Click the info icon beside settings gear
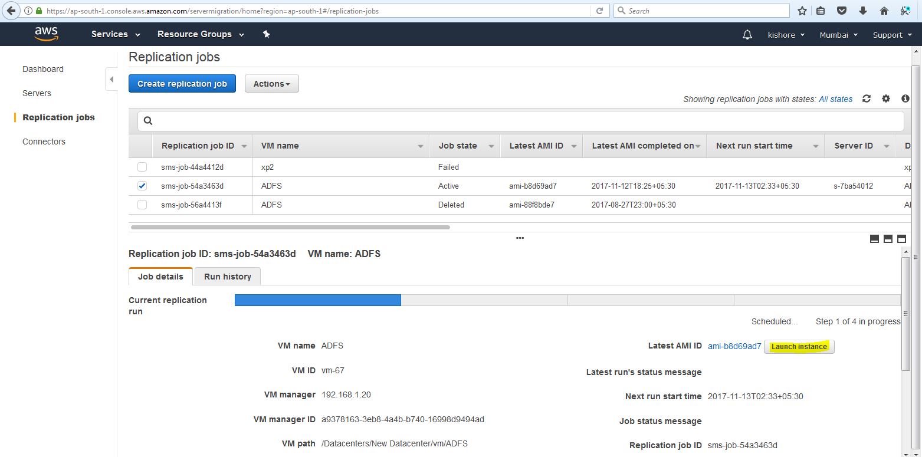The image size is (922, 457). click(905, 99)
